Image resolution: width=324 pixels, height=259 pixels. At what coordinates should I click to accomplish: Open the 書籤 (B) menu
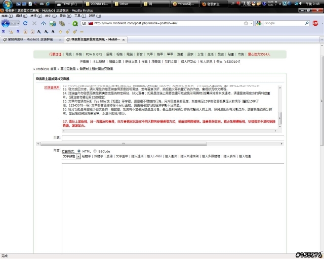point(65,16)
